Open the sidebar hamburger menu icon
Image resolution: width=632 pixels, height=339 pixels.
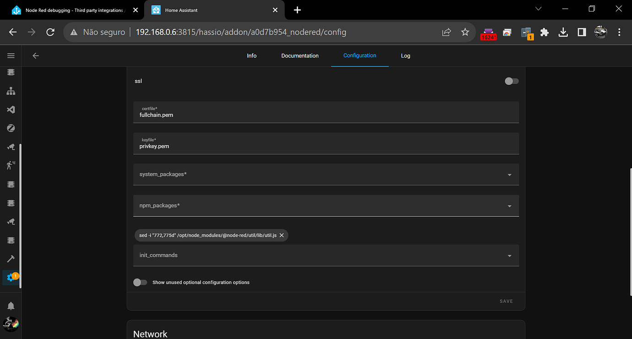click(x=11, y=55)
